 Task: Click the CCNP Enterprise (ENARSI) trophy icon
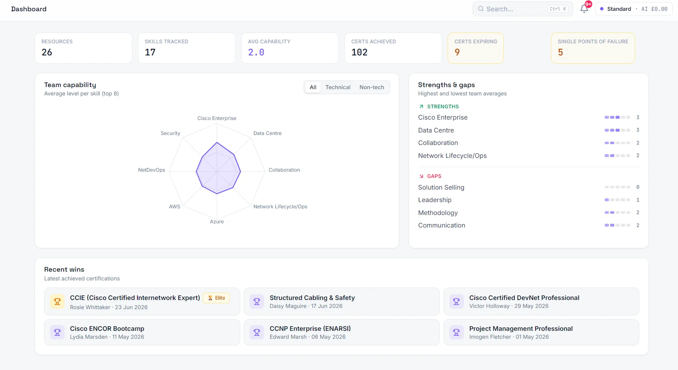(257, 332)
